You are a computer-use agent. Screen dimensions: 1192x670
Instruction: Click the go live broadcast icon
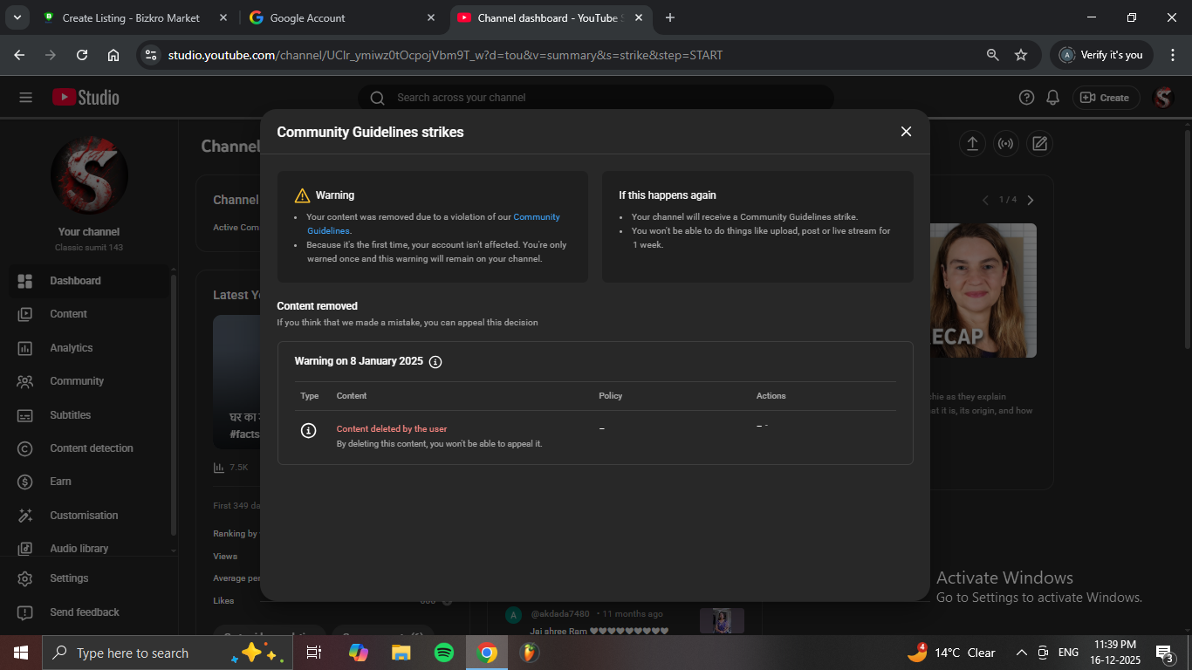pyautogui.click(x=1005, y=144)
